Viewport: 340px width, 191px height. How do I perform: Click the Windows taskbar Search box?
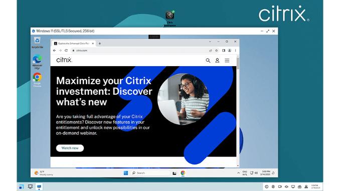(150, 173)
